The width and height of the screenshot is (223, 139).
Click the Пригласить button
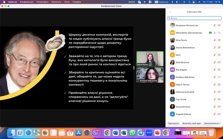pos(173,123)
